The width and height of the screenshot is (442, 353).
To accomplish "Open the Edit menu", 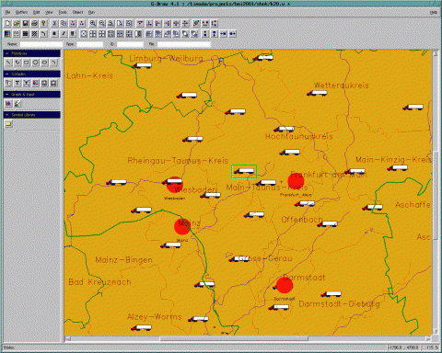I will 36,12.
